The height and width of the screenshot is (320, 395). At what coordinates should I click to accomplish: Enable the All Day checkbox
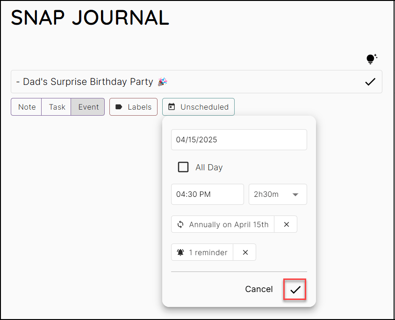183,167
